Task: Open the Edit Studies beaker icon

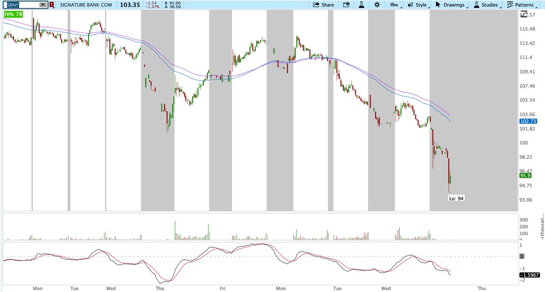Action: (x=362, y=5)
